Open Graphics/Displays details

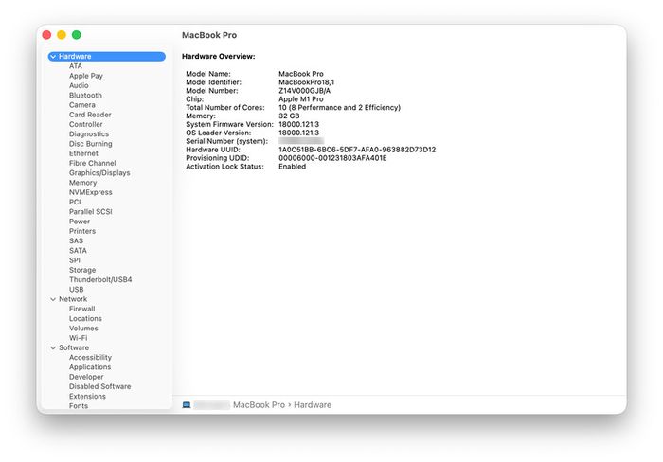99,173
